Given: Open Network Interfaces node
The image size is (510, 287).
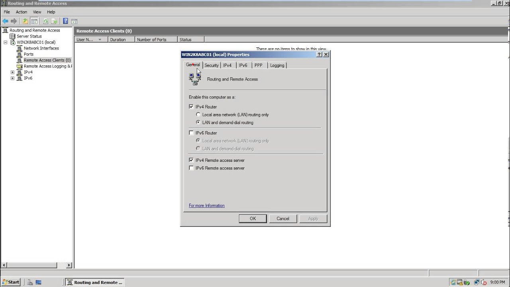Looking at the screenshot, I should (41, 48).
